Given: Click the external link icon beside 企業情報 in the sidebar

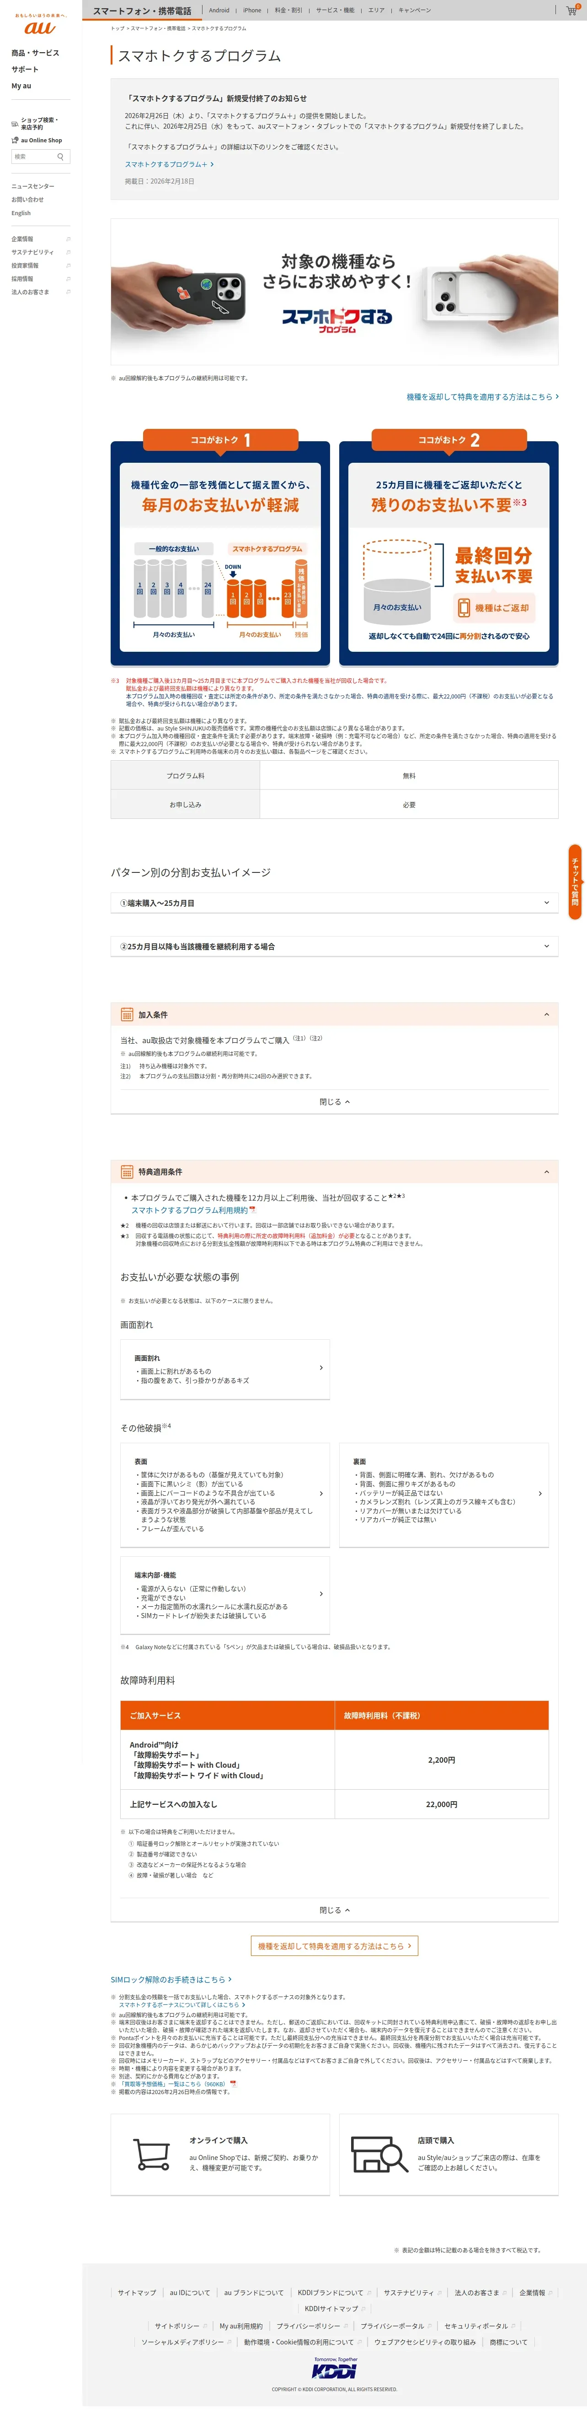Looking at the screenshot, I should pos(69,239).
